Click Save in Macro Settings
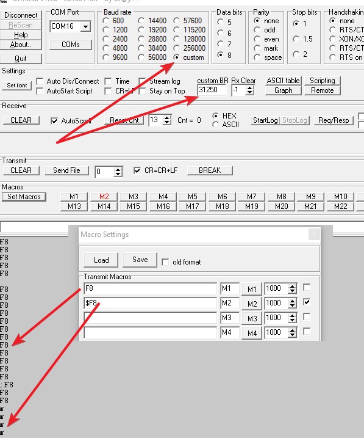Image resolution: width=364 pixels, height=438 pixels. (140, 260)
